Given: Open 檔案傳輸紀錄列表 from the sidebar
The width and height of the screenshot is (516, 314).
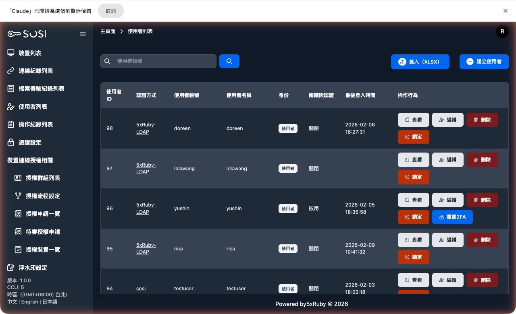Looking at the screenshot, I should click(11, 89).
